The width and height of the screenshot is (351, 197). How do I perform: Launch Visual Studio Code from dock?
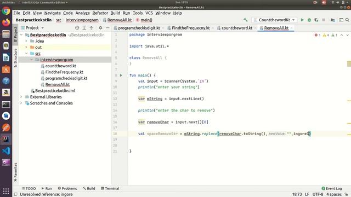(x=6, y=151)
